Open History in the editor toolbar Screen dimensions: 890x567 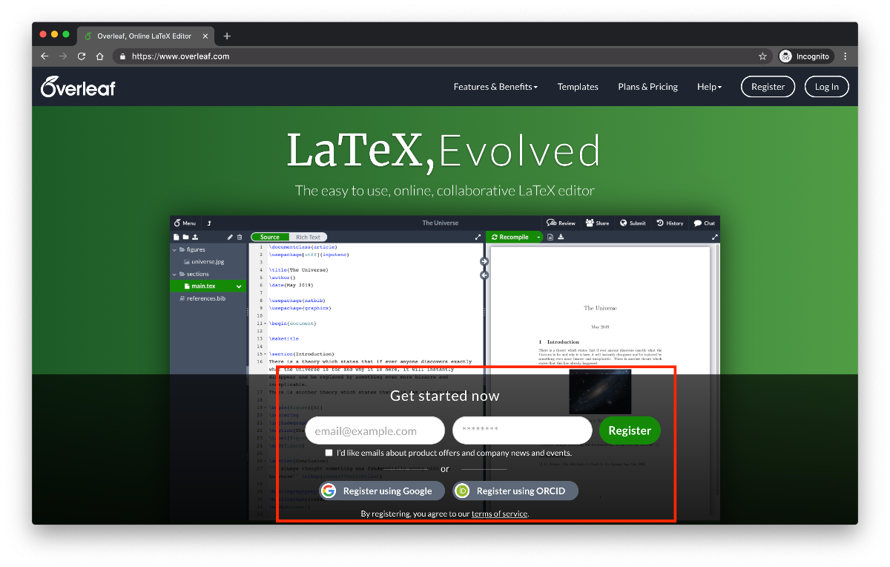click(670, 223)
